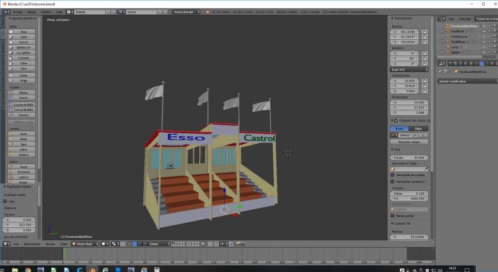Open the Mode Objet dropdown
The width and height of the screenshot is (498, 272).
(x=84, y=244)
